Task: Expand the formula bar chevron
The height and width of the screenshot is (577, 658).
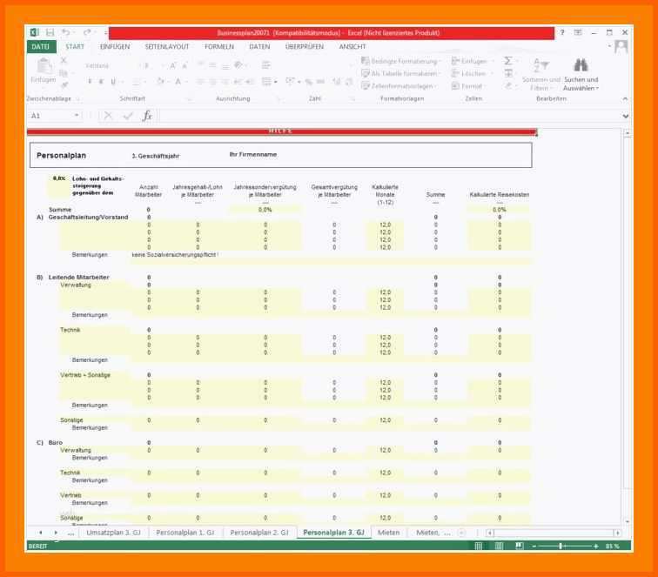Action: [x=625, y=116]
